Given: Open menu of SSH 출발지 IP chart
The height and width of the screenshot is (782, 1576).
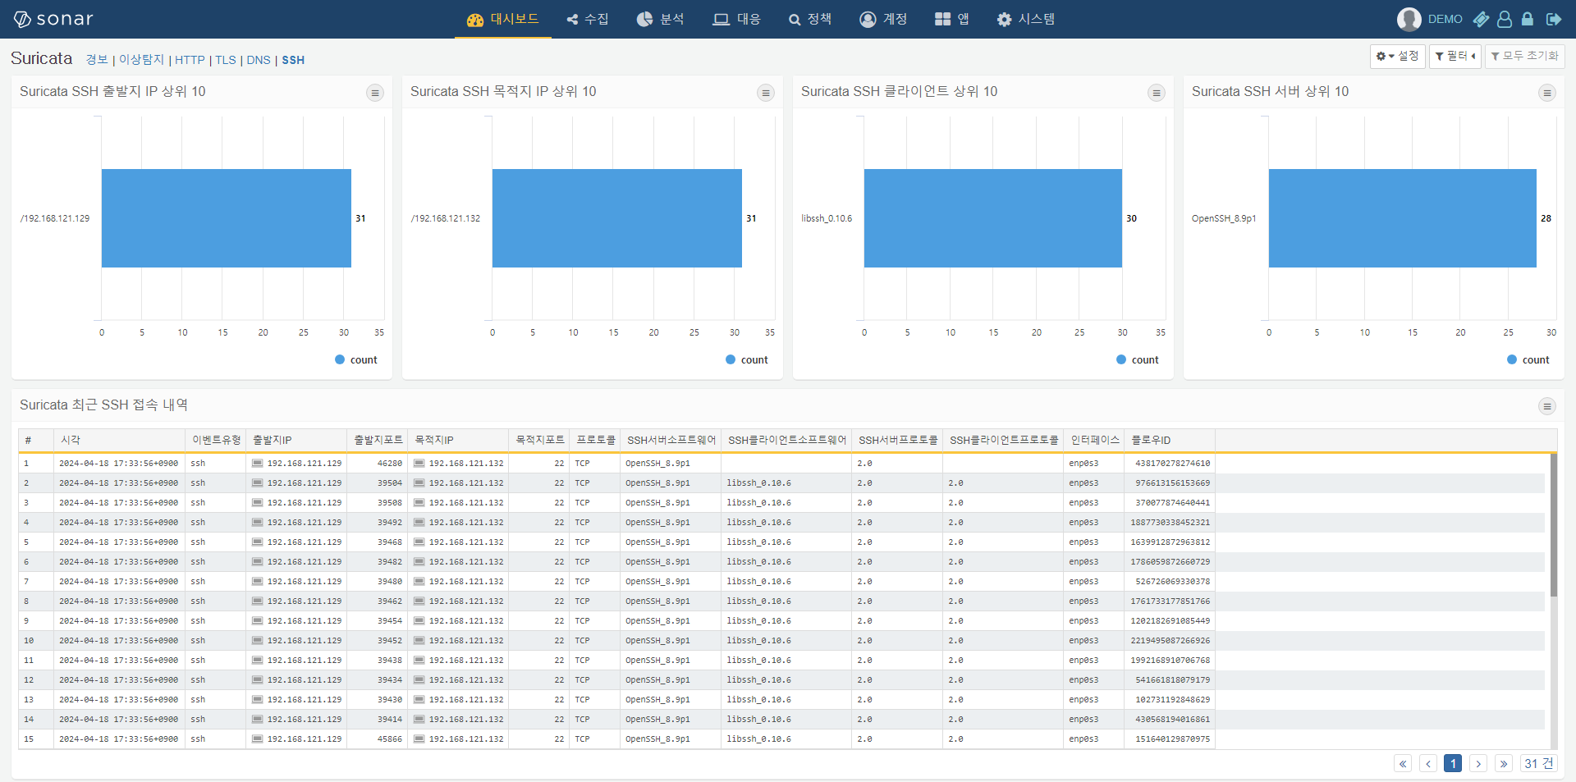Looking at the screenshot, I should point(375,93).
